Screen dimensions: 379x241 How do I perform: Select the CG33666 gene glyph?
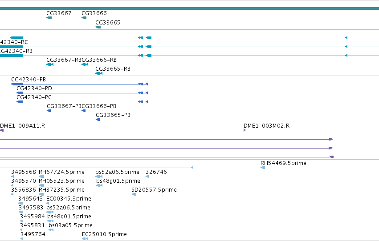point(84,18)
